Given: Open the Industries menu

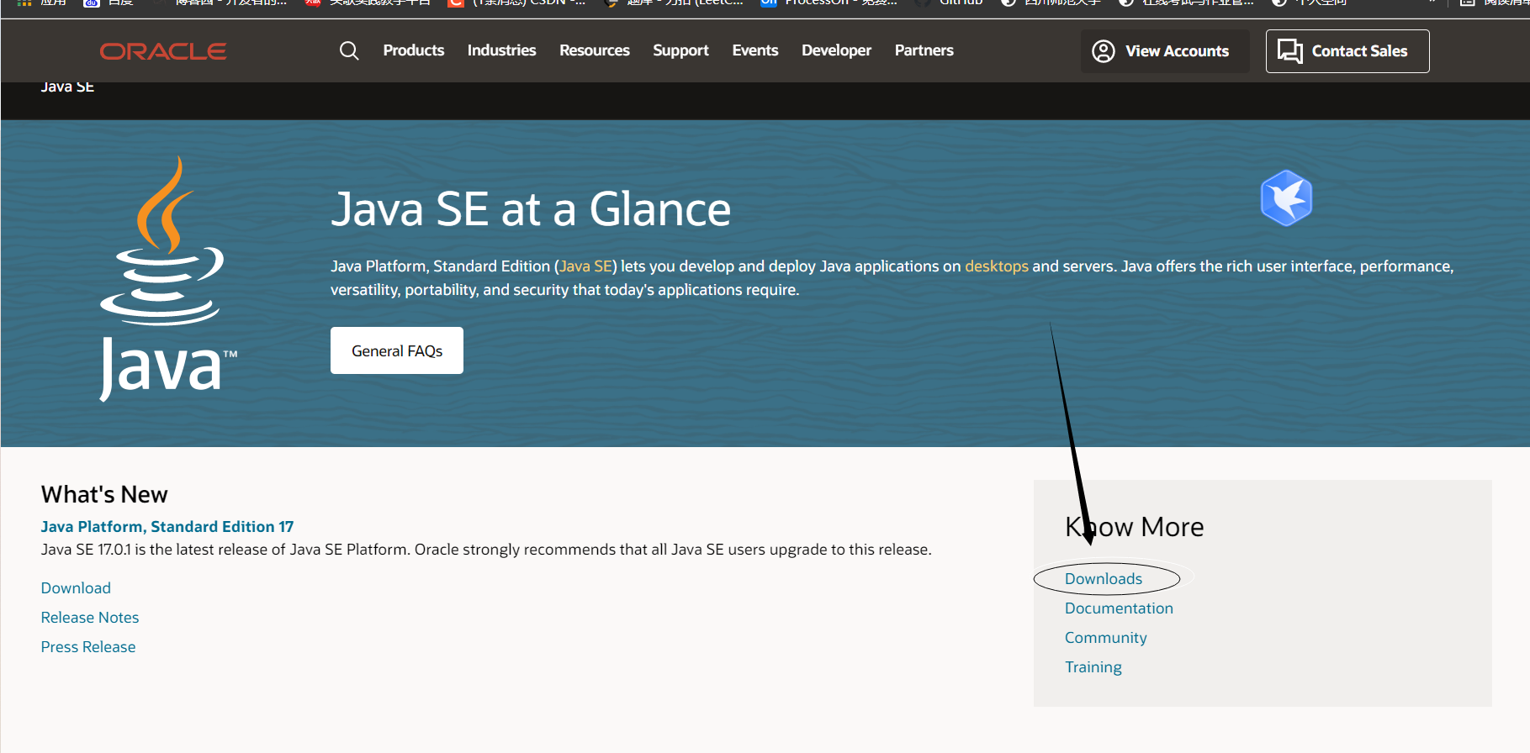Looking at the screenshot, I should point(501,50).
